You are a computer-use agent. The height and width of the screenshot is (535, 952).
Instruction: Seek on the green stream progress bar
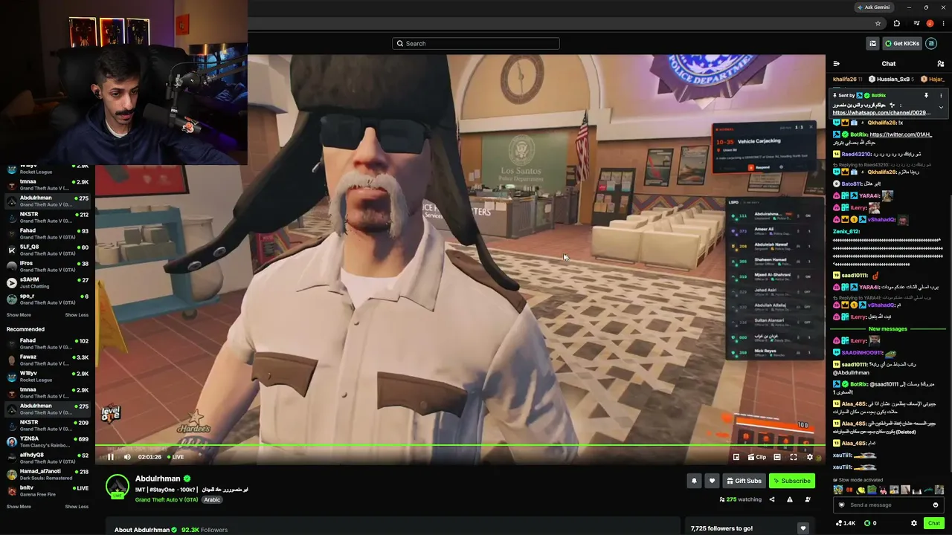click(x=460, y=446)
